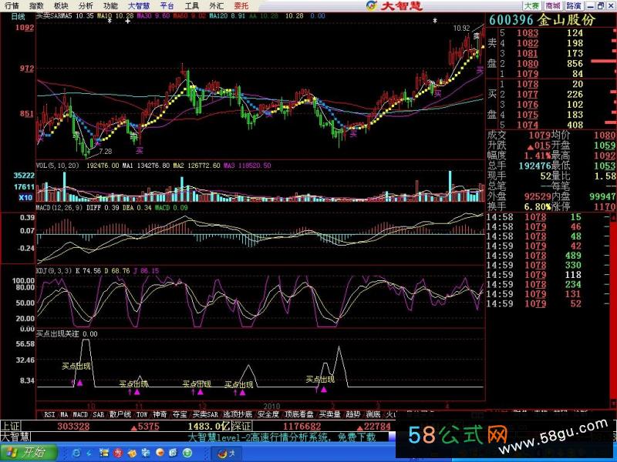617x462 pixels.
Task: Switch to the RSI indicator tab
Action: pyautogui.click(x=49, y=414)
